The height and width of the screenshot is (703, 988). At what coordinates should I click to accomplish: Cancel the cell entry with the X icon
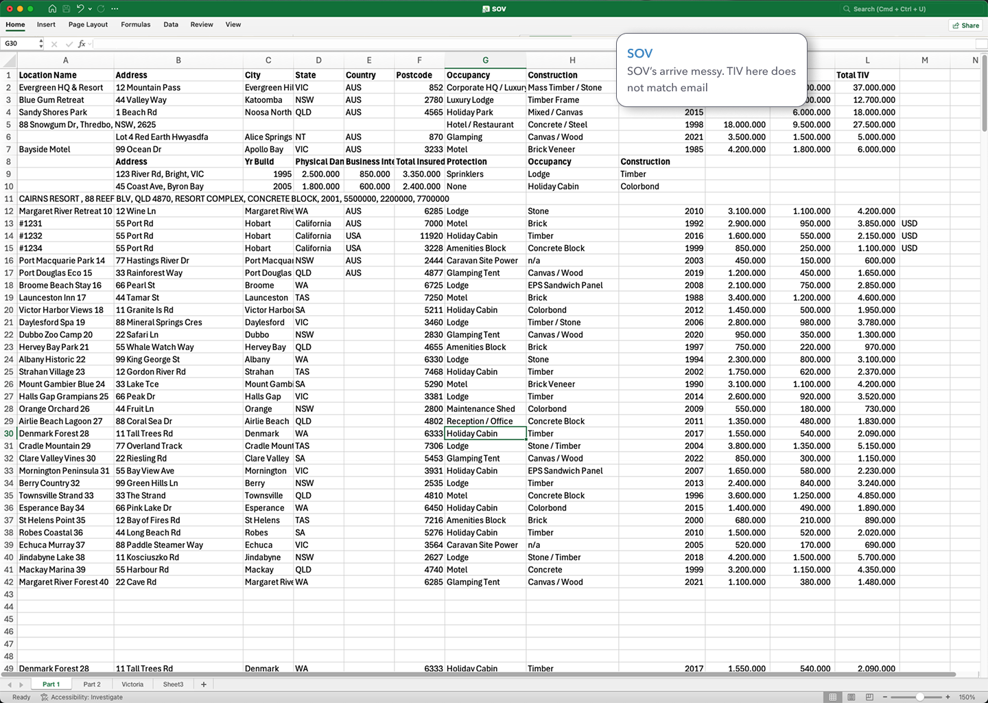pos(54,43)
